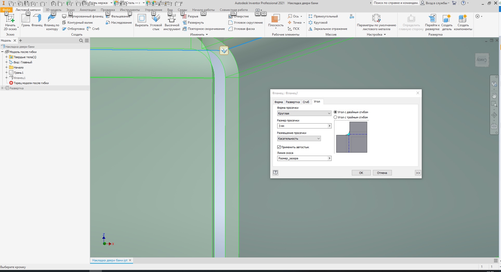Choose the Угловой стык tool

[156, 19]
